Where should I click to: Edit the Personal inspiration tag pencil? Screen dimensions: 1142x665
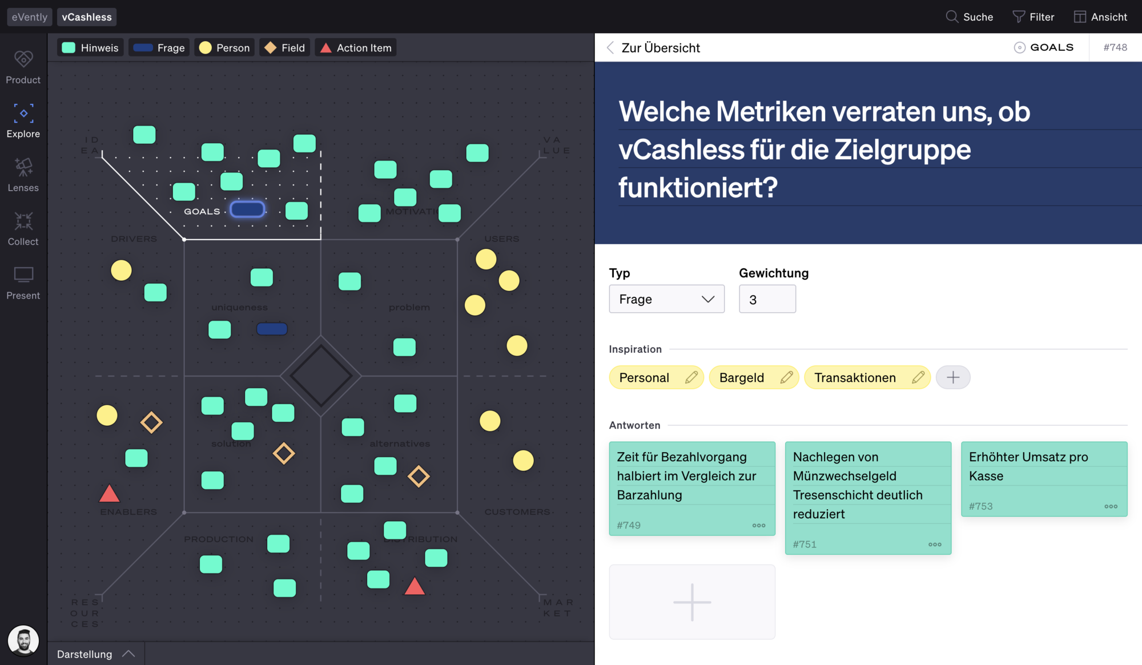point(691,377)
